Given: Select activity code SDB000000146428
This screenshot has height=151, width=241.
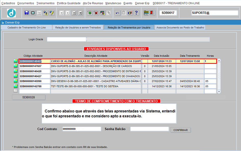Looking at the screenshot, I should [x=35, y=71].
